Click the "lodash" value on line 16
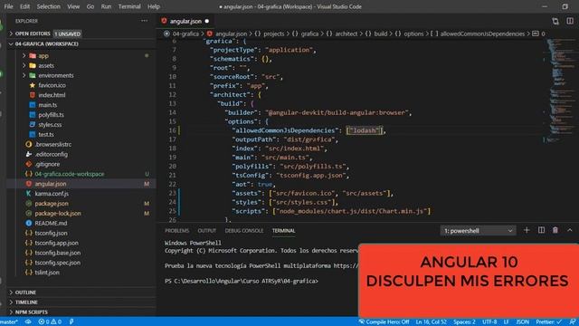The image size is (579, 326). coord(365,130)
